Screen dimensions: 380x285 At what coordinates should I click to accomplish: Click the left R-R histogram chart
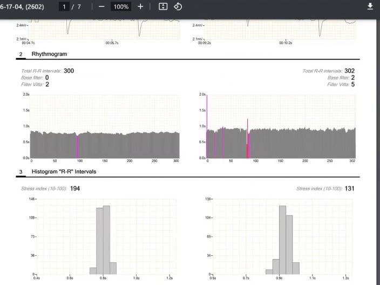tap(103, 237)
